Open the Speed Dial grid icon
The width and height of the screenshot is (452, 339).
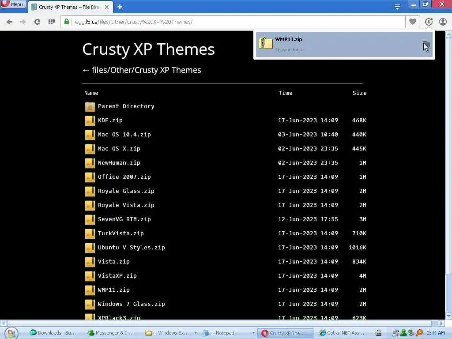pyautogui.click(x=52, y=22)
